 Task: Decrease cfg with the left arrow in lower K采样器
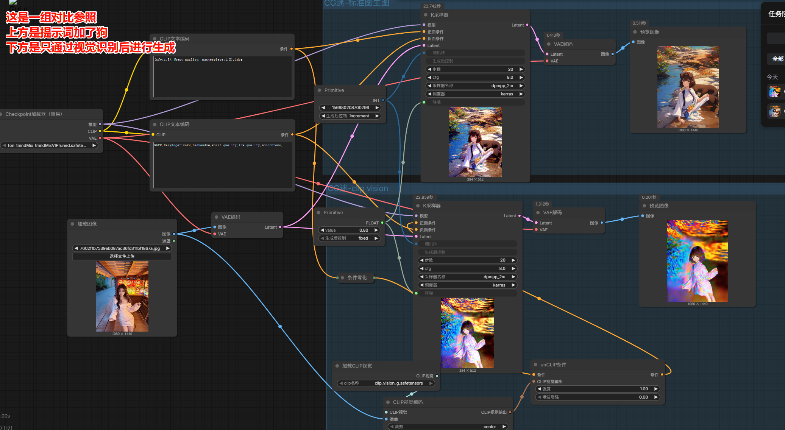coord(421,268)
